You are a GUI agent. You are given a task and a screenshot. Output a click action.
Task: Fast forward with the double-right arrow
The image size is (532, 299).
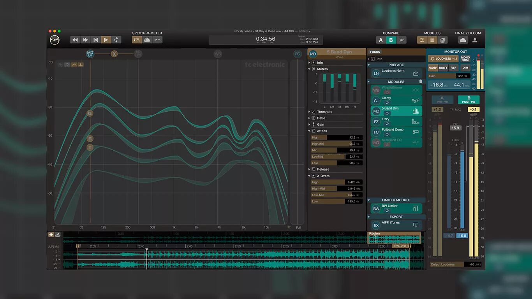(x=85, y=40)
